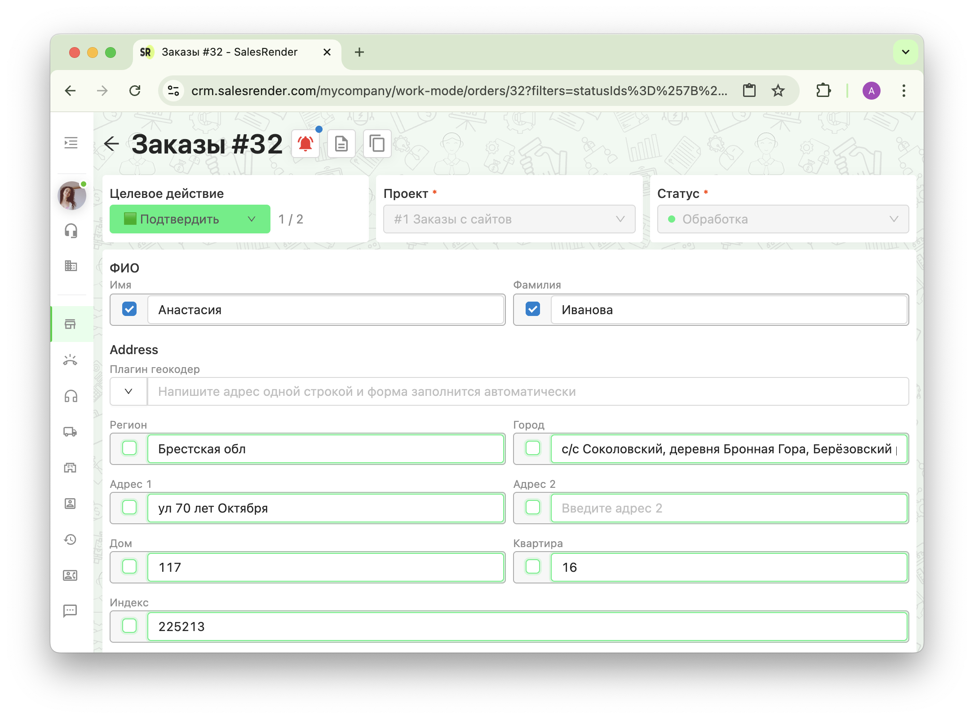Open the hang-up phone calls icon
Screen dimensions: 974x719
tap(71, 360)
